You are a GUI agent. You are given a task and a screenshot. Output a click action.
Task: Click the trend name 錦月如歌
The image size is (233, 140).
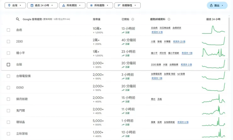[22, 99]
